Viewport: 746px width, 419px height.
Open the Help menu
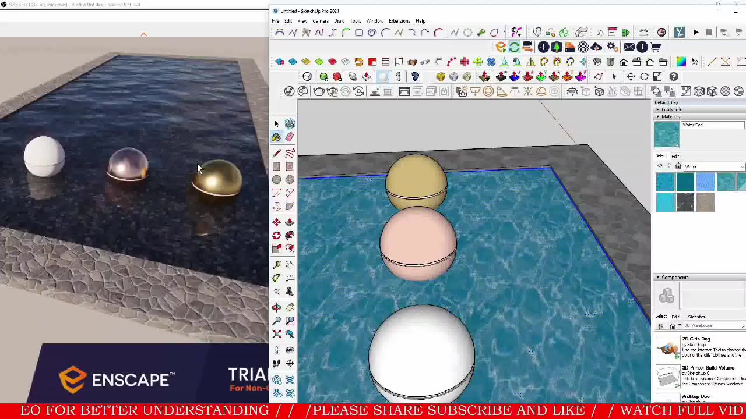(x=420, y=21)
